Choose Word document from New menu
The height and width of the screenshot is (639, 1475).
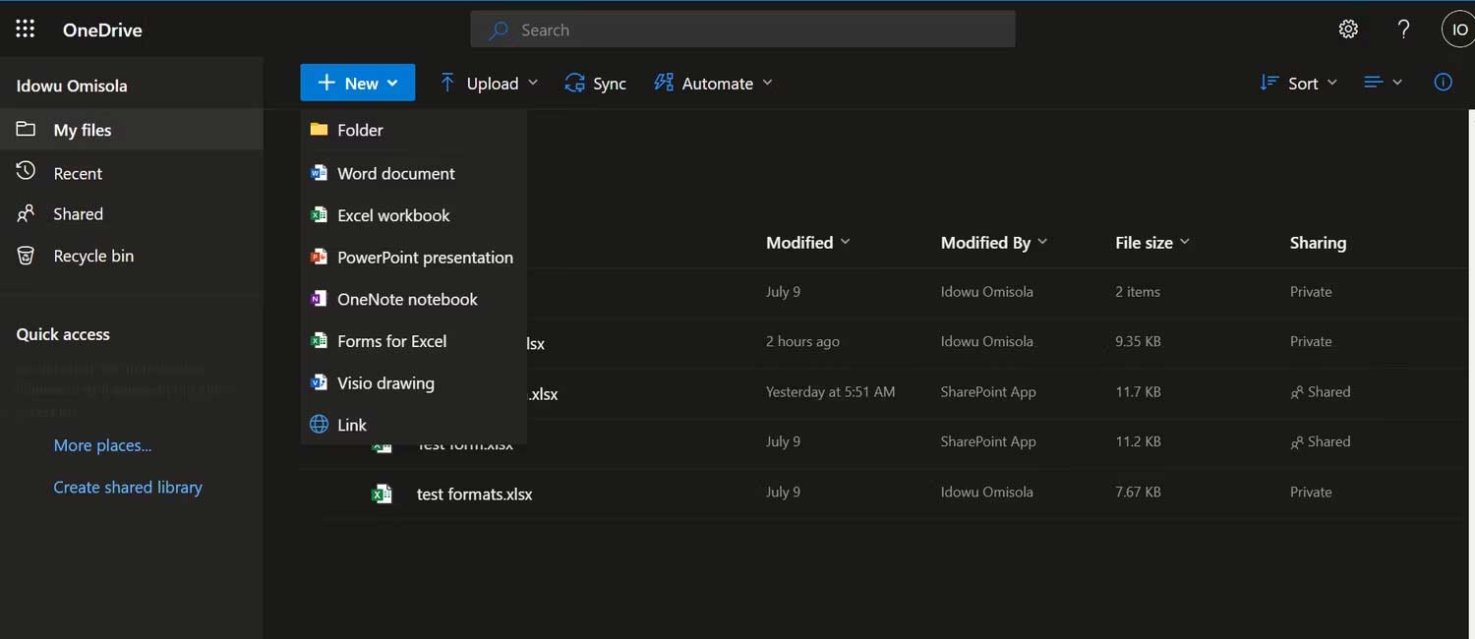tap(395, 173)
